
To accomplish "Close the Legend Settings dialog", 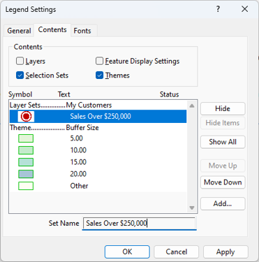I will (x=244, y=9).
